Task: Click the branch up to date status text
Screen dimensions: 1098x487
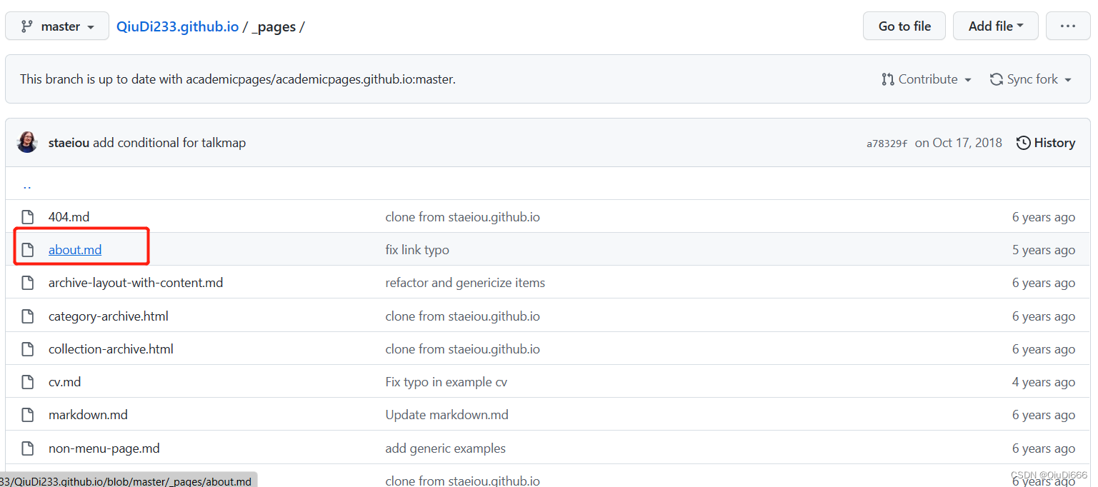Action: [x=238, y=79]
